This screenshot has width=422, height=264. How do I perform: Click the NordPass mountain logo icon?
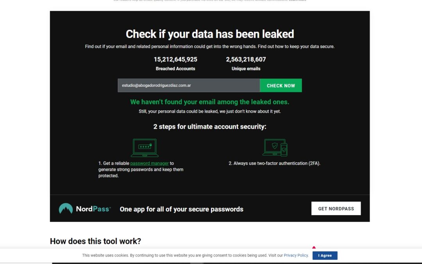(x=66, y=209)
